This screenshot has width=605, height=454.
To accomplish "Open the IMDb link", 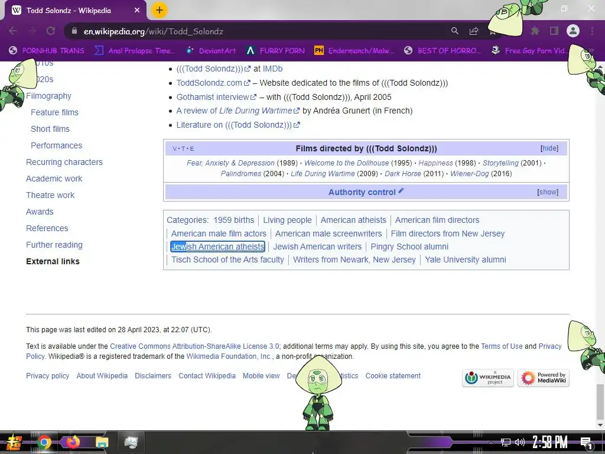I will (x=272, y=69).
